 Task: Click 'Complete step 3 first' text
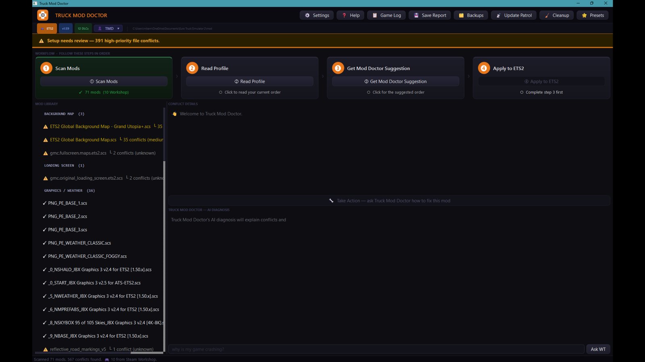pyautogui.click(x=544, y=92)
